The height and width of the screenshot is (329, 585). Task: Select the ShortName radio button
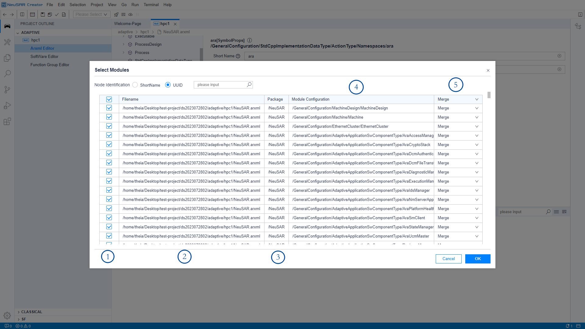pyautogui.click(x=135, y=85)
